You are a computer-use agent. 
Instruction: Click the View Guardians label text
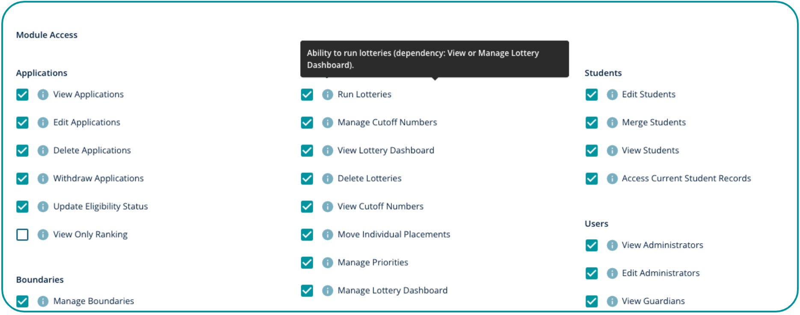tap(653, 301)
